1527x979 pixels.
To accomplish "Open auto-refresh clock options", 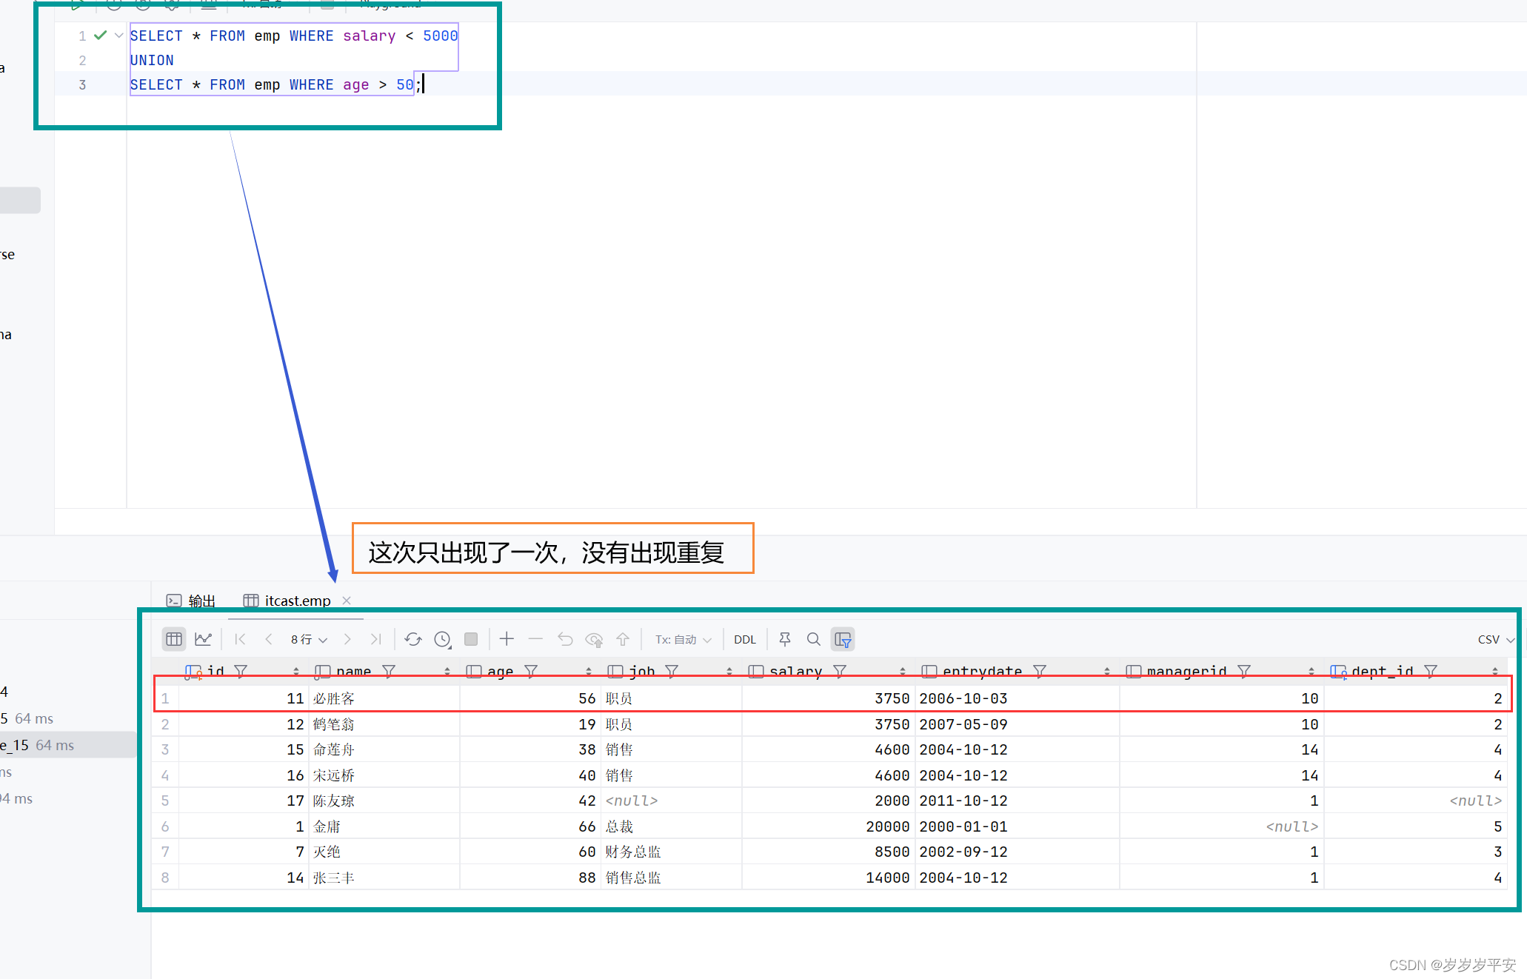I will (443, 639).
